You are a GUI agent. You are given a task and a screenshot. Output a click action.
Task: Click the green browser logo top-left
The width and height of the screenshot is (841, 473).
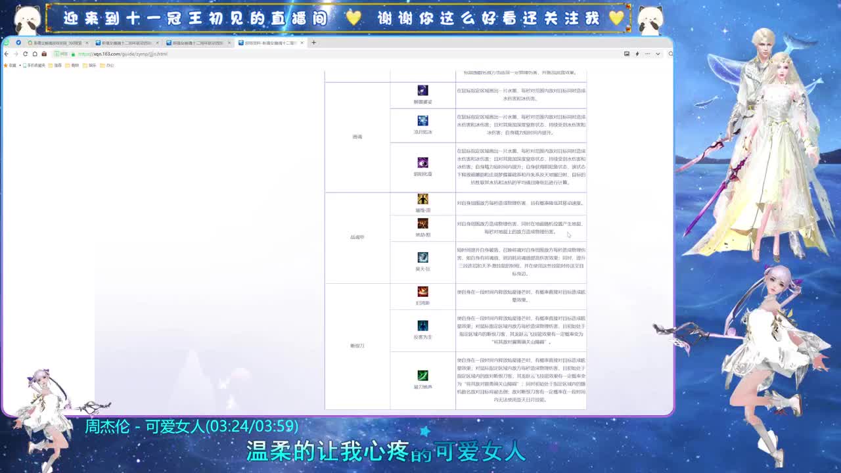6,43
